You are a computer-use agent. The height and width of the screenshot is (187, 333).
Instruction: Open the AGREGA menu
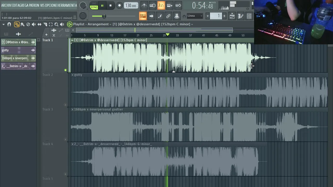[23, 5]
